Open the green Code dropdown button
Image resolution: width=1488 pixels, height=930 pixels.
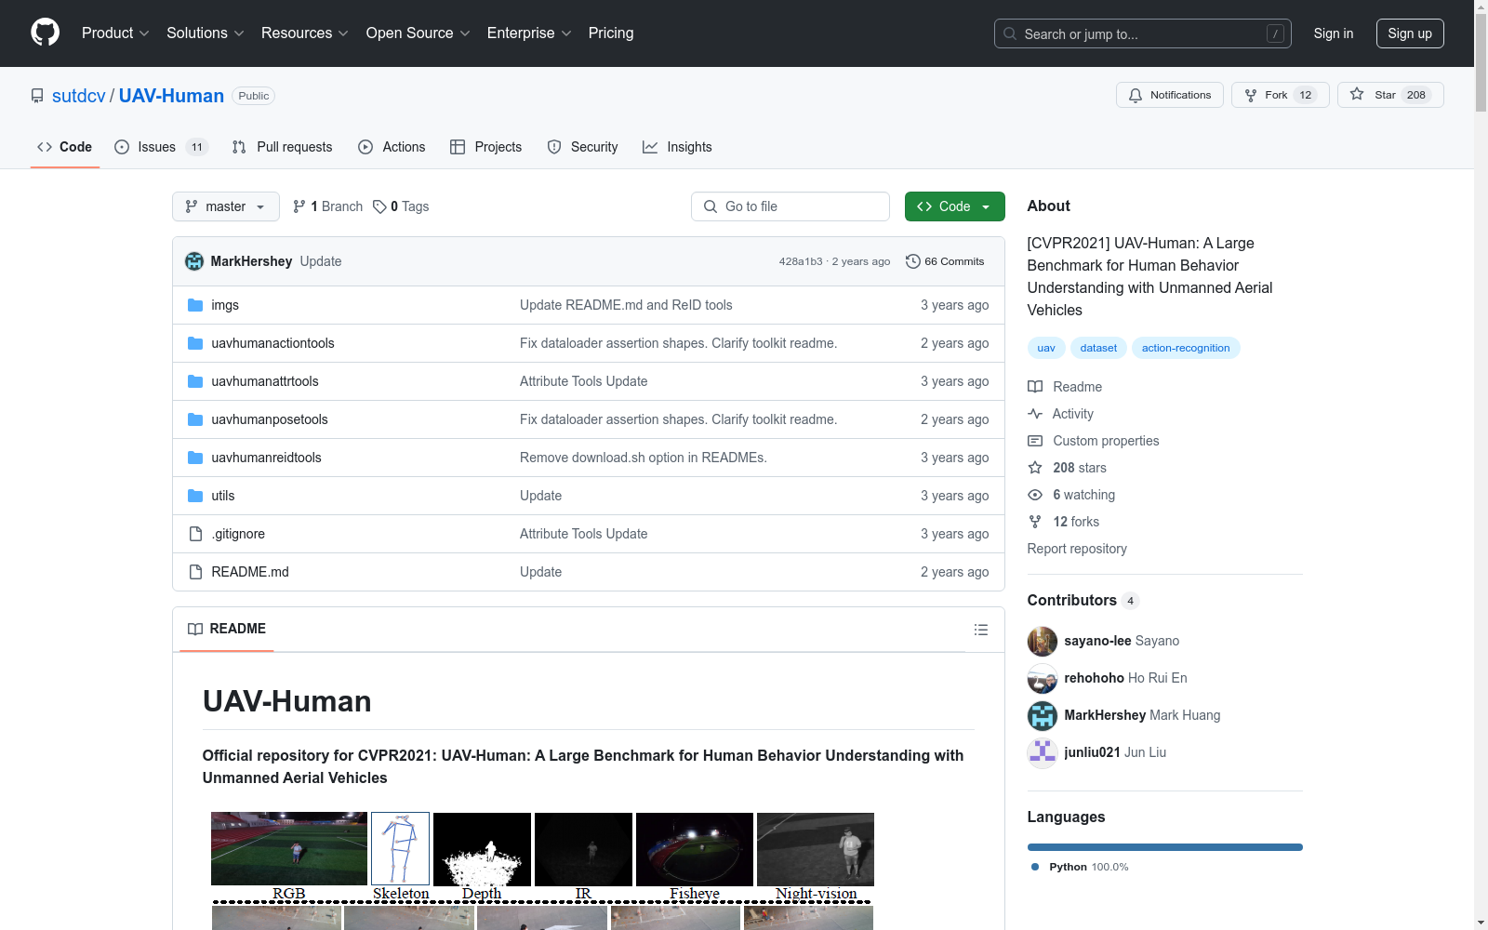(x=954, y=206)
